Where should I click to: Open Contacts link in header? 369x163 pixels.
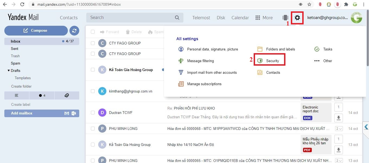point(69,18)
